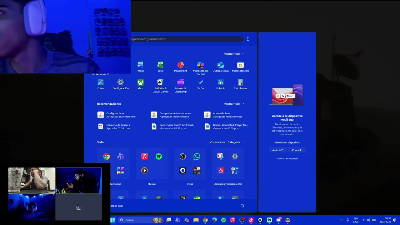Open the To Do app
The image size is (400, 225).
(x=201, y=84)
